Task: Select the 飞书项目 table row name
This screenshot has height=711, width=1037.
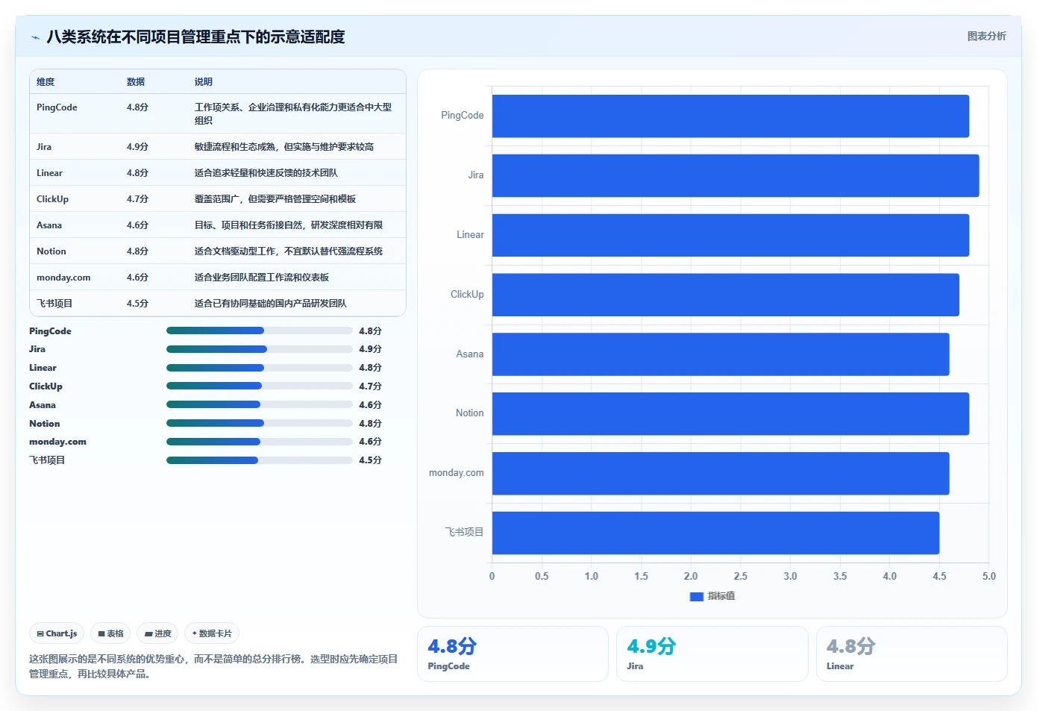Action: point(54,304)
